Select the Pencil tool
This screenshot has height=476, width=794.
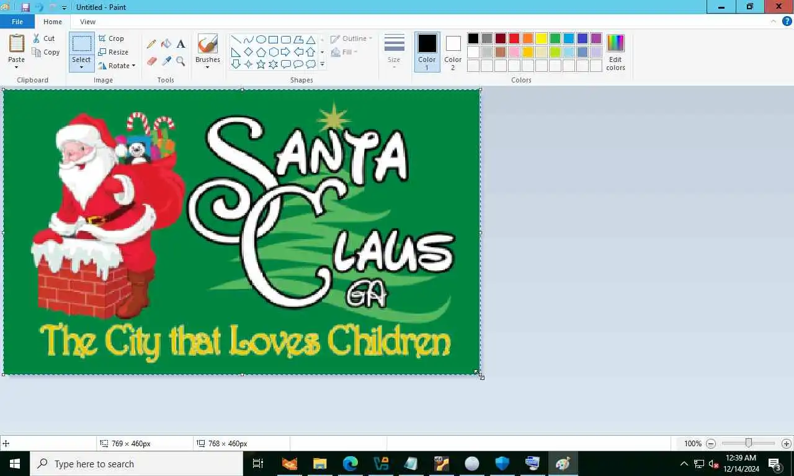(151, 44)
